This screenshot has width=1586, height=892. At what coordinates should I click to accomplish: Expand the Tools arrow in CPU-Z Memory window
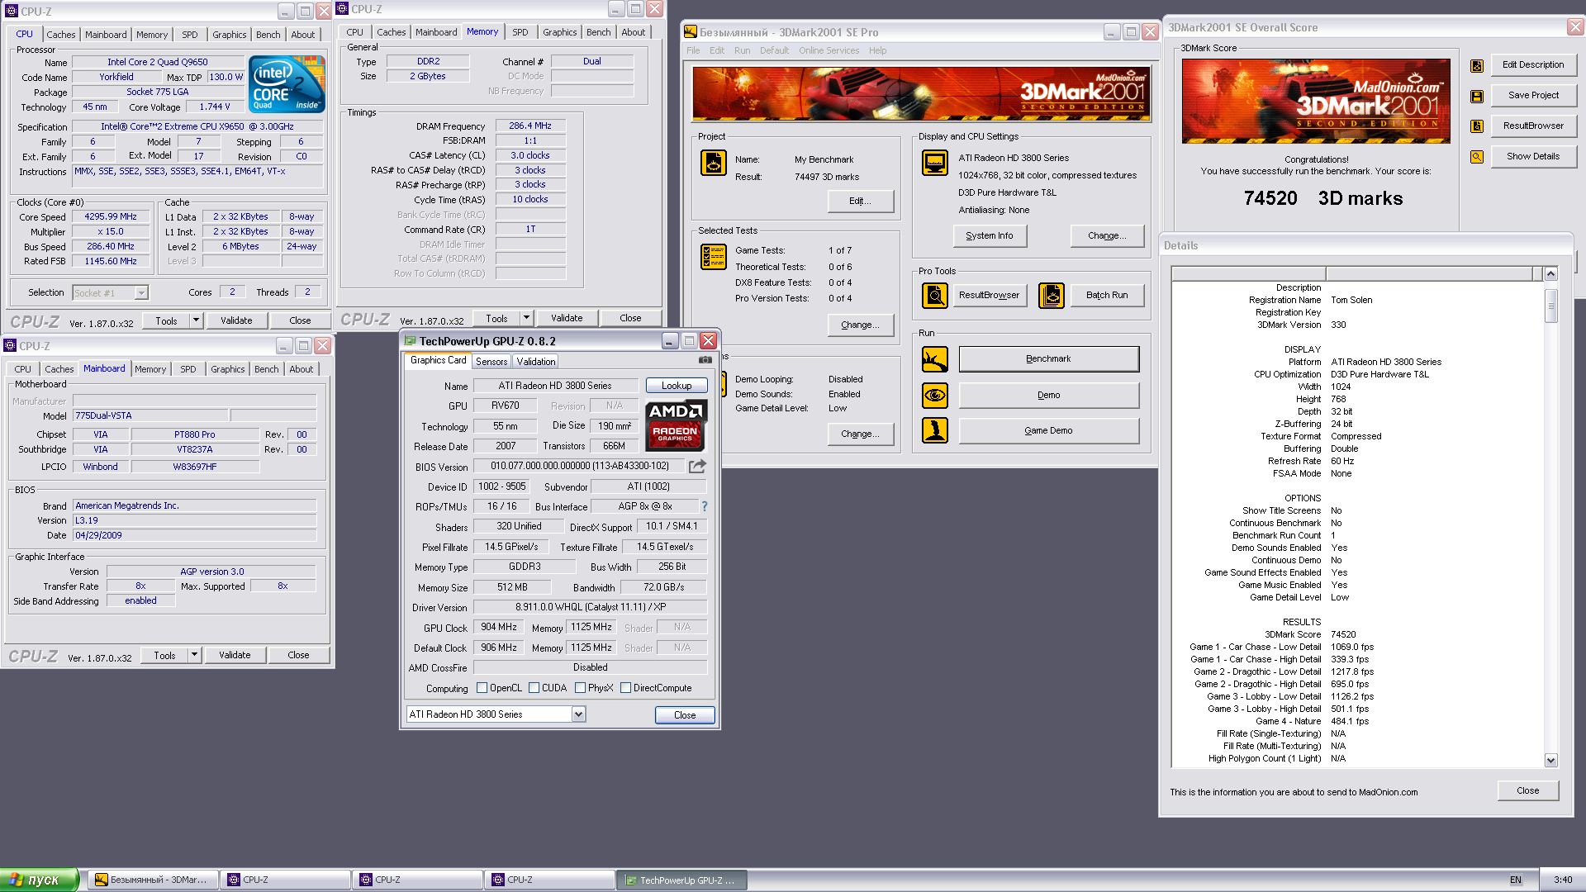pos(526,318)
